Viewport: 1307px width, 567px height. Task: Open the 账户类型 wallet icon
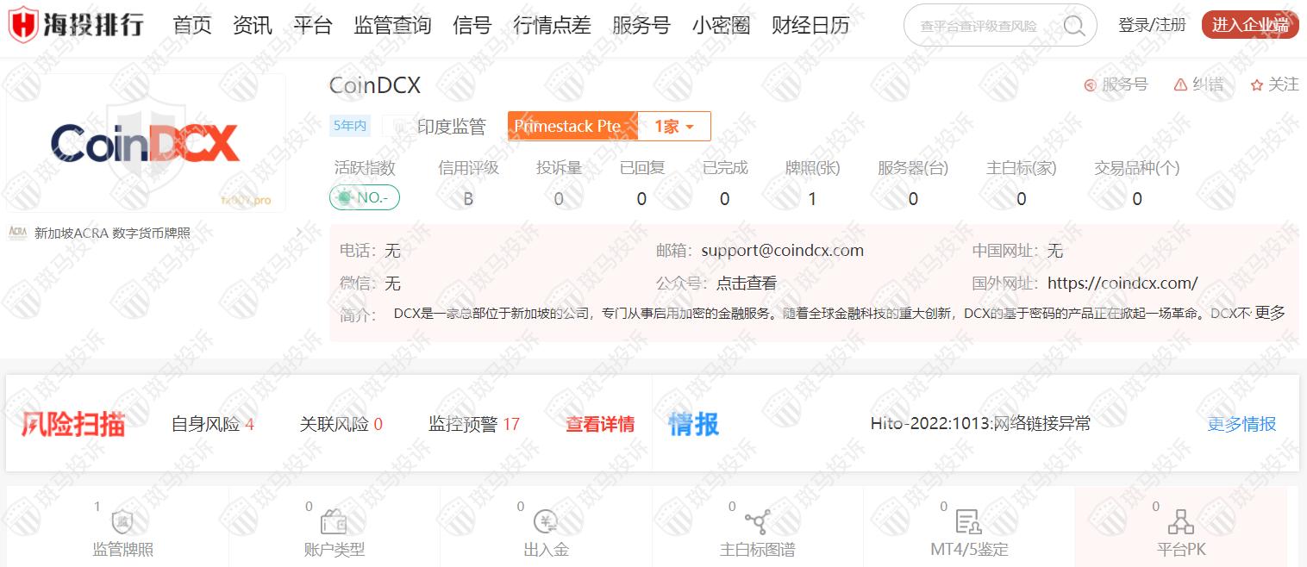(x=334, y=522)
